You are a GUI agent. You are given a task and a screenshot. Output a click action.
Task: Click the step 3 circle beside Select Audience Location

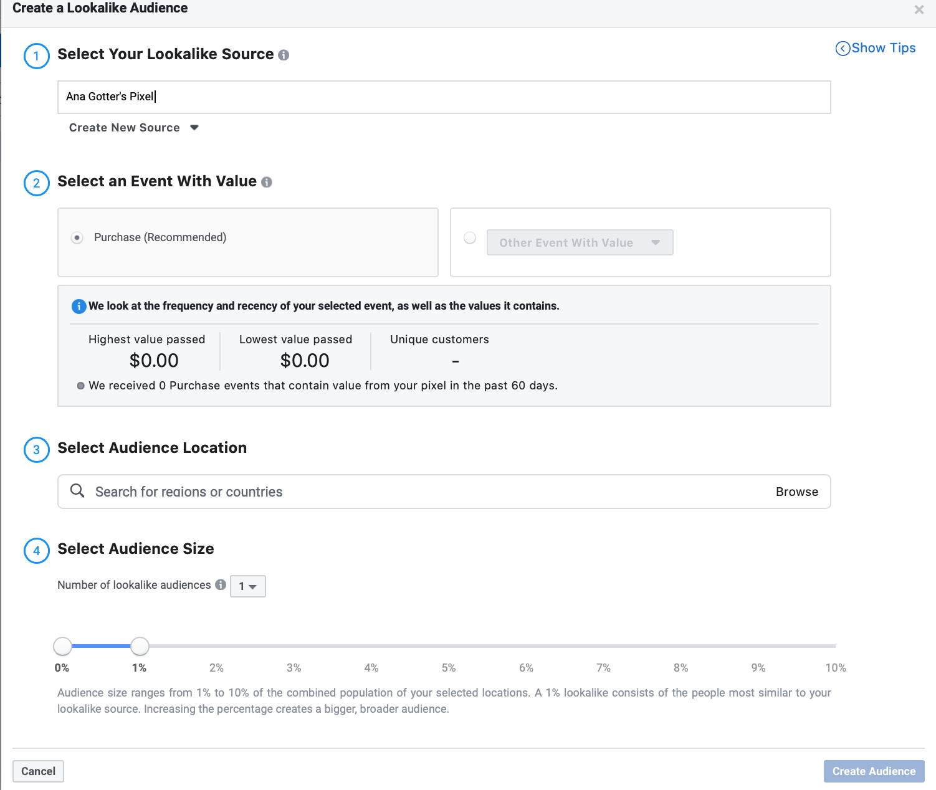36,450
